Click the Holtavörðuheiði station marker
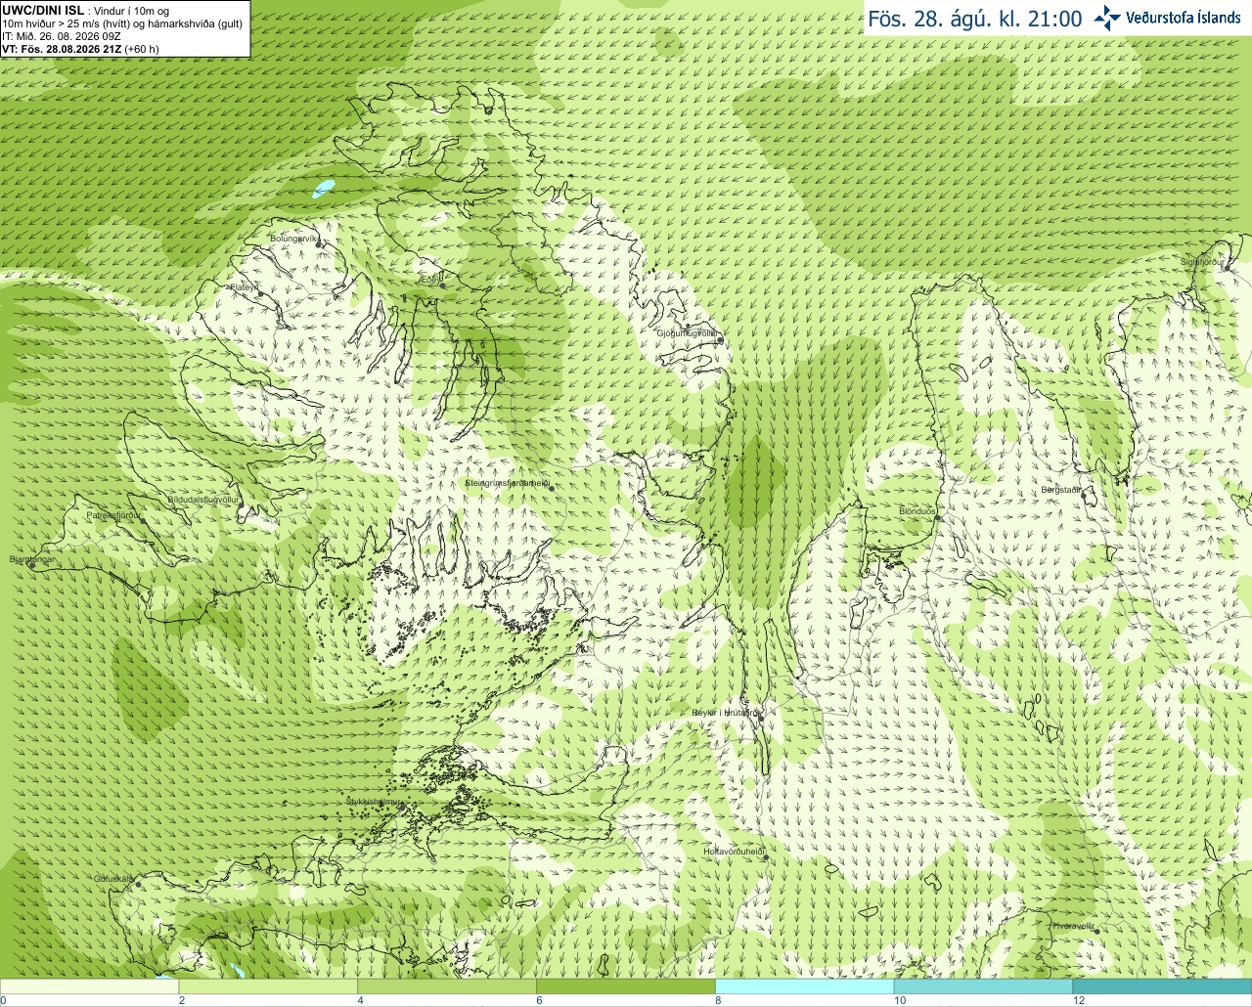 pos(765,857)
